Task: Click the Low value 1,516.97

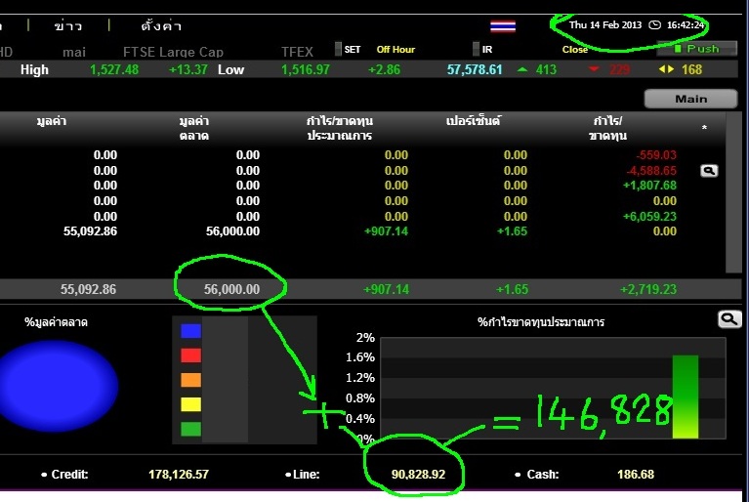Action: (306, 69)
